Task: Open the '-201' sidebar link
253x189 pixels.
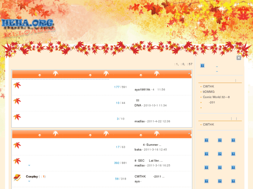Action: coord(212,102)
